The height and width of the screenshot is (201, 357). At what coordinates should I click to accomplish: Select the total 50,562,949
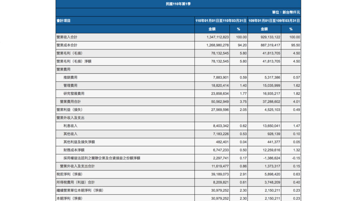coord(220,102)
